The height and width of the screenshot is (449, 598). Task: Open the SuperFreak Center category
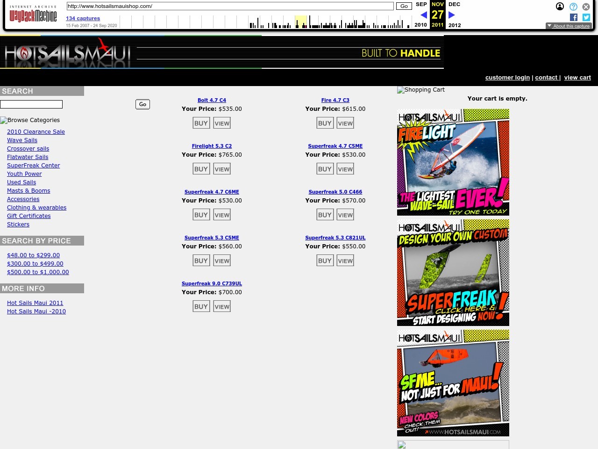tap(33, 166)
